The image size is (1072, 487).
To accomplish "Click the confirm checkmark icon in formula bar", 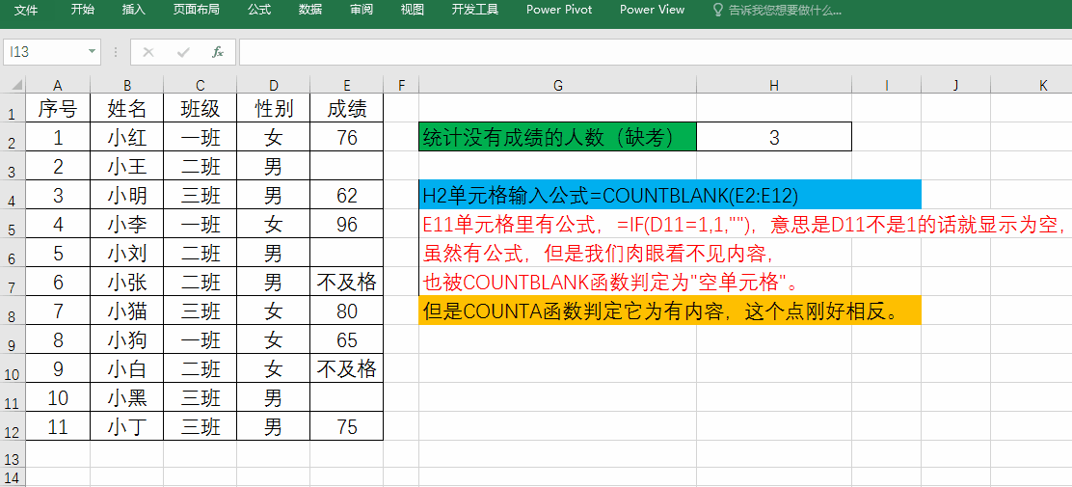I will (182, 52).
